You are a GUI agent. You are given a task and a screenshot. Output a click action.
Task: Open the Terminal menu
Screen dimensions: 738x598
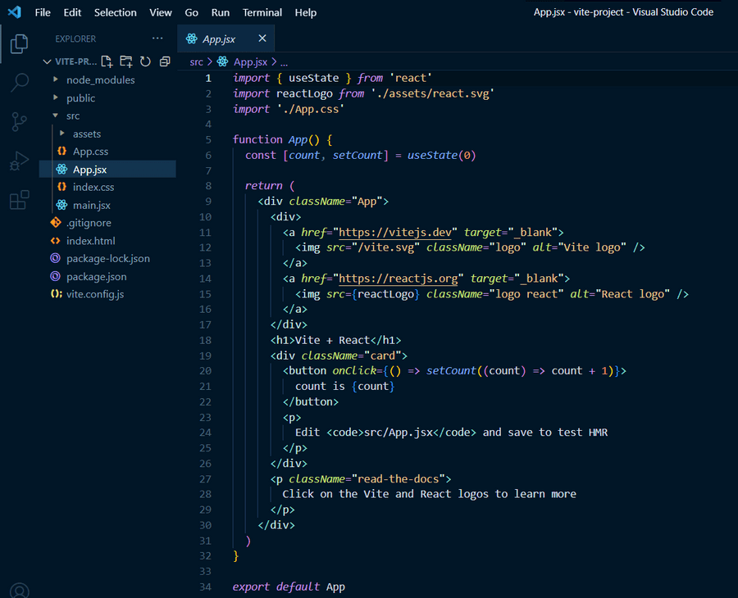pyautogui.click(x=262, y=12)
